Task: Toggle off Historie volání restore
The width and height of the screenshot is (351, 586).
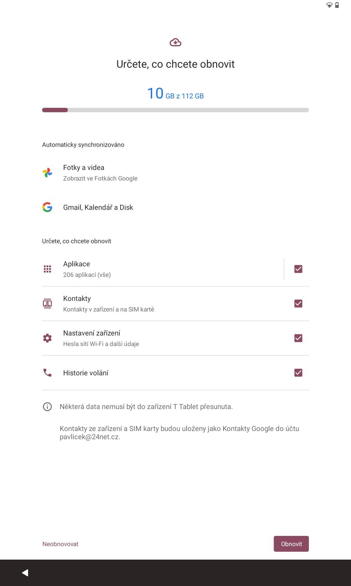Action: 298,372
